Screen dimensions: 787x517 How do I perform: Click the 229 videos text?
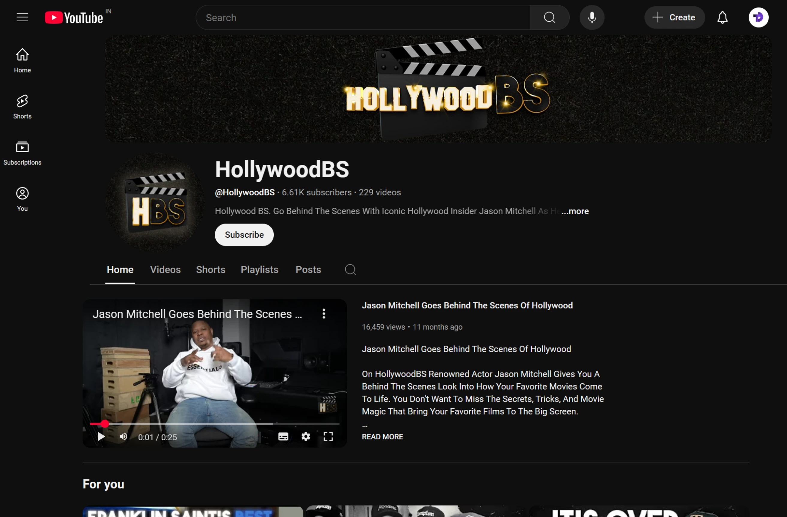380,192
